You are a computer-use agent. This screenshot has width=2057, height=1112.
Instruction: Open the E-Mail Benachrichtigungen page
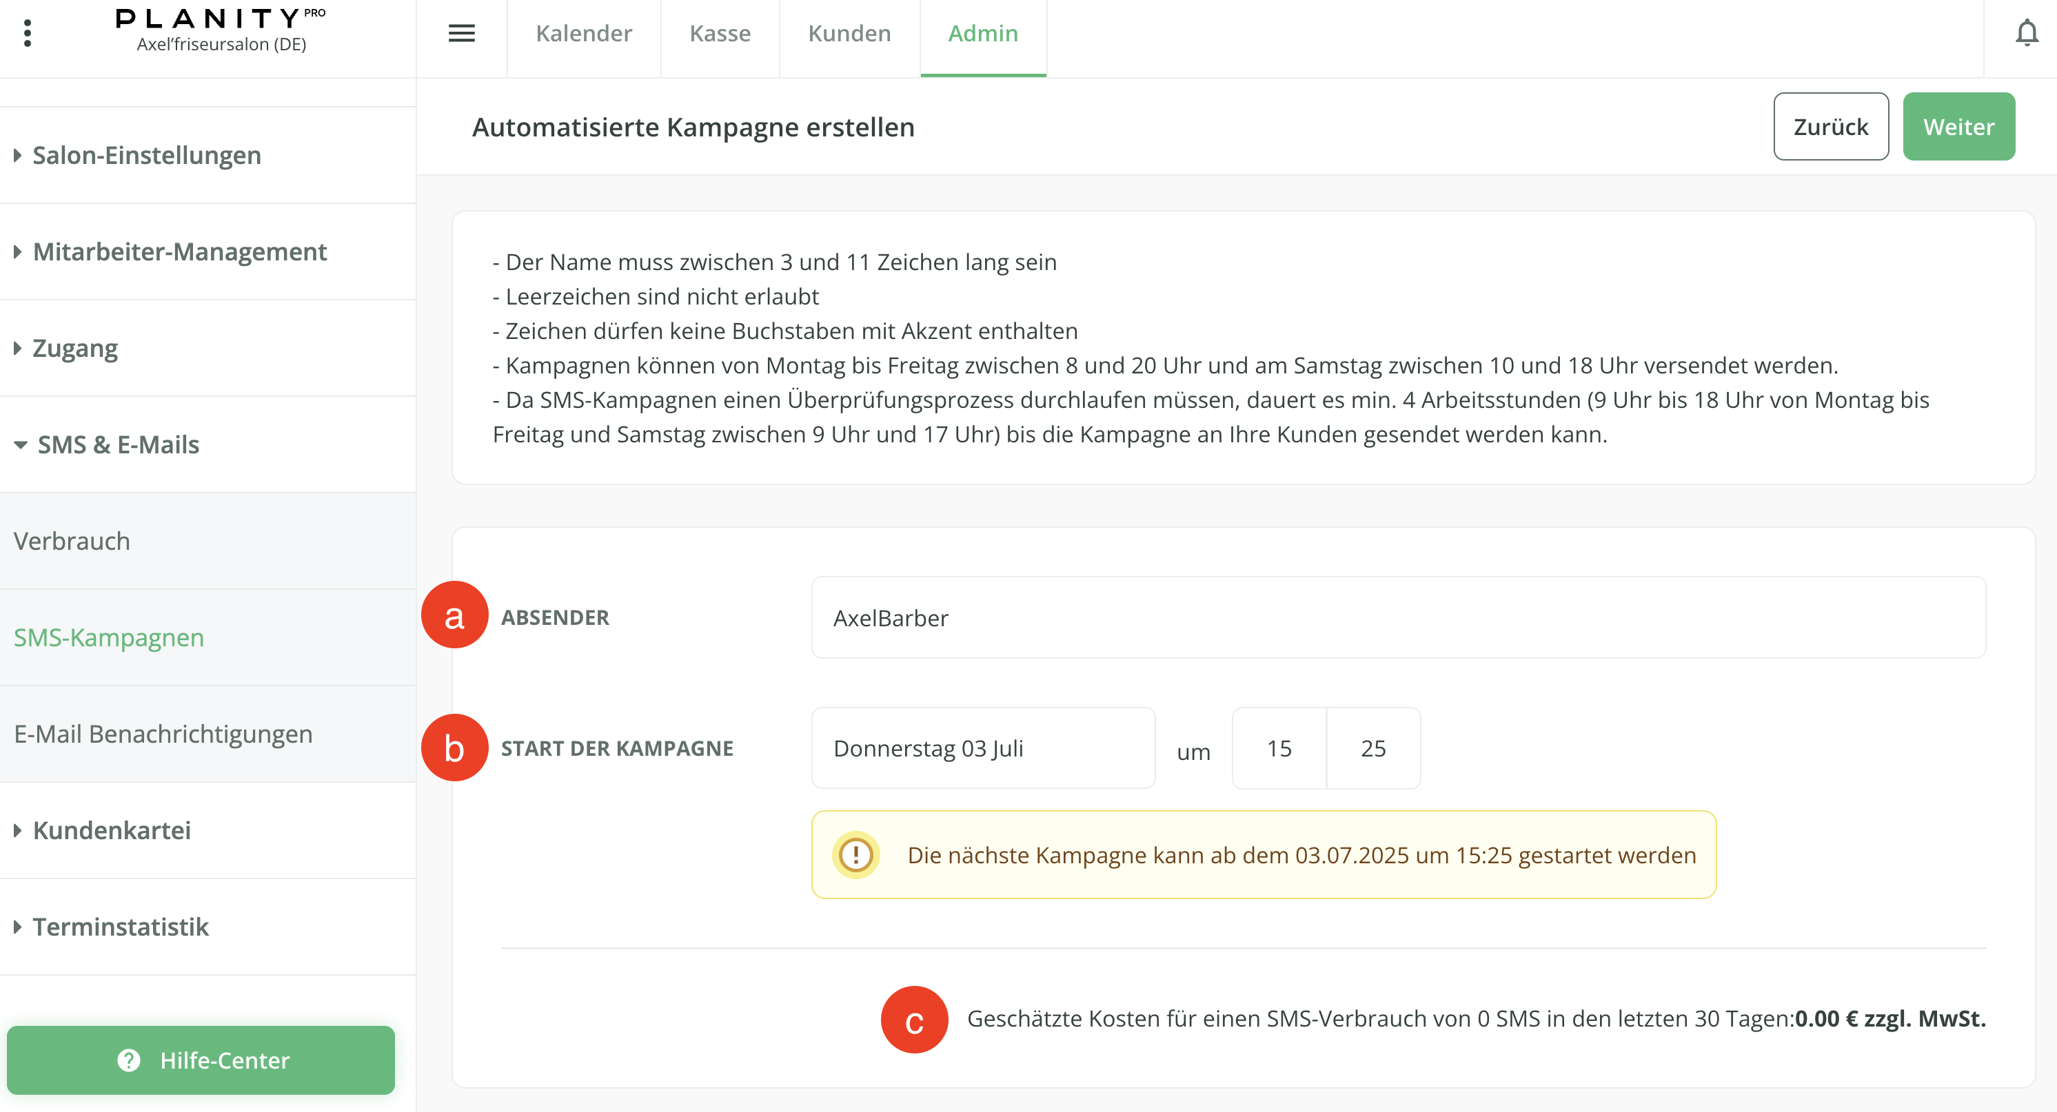(163, 734)
